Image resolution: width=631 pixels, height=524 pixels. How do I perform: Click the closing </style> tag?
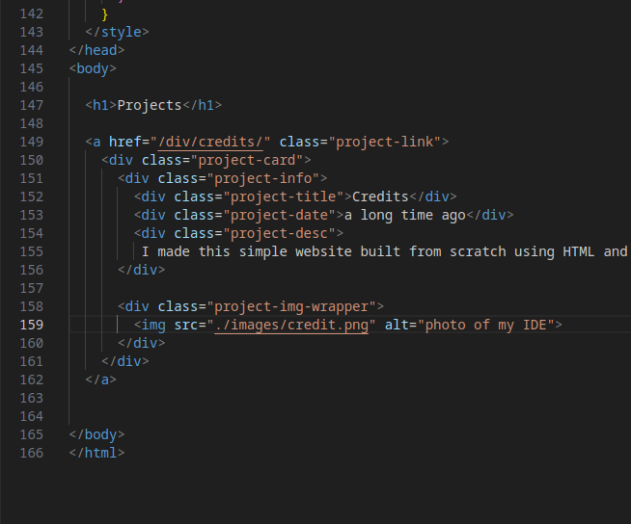(117, 32)
